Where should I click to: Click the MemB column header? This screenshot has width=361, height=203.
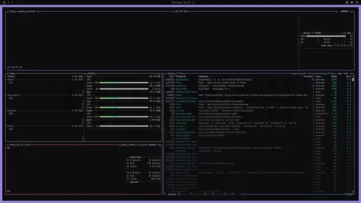334,77
